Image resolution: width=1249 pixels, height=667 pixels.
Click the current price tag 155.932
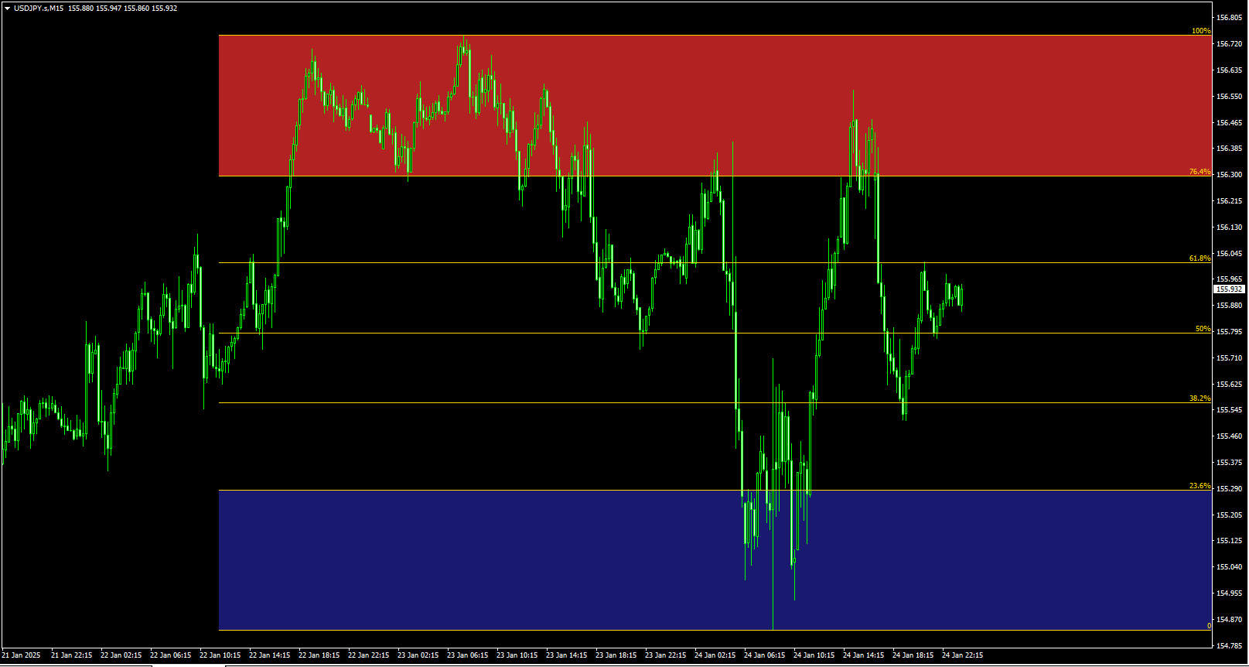[1229, 289]
